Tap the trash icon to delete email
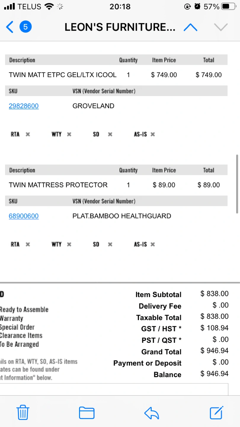This screenshot has height=427, width=240. coord(23,412)
